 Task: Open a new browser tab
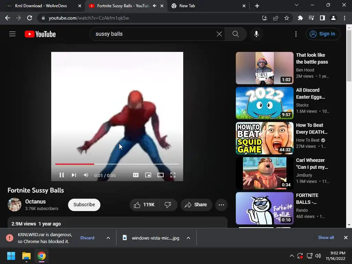pyautogui.click(x=257, y=6)
